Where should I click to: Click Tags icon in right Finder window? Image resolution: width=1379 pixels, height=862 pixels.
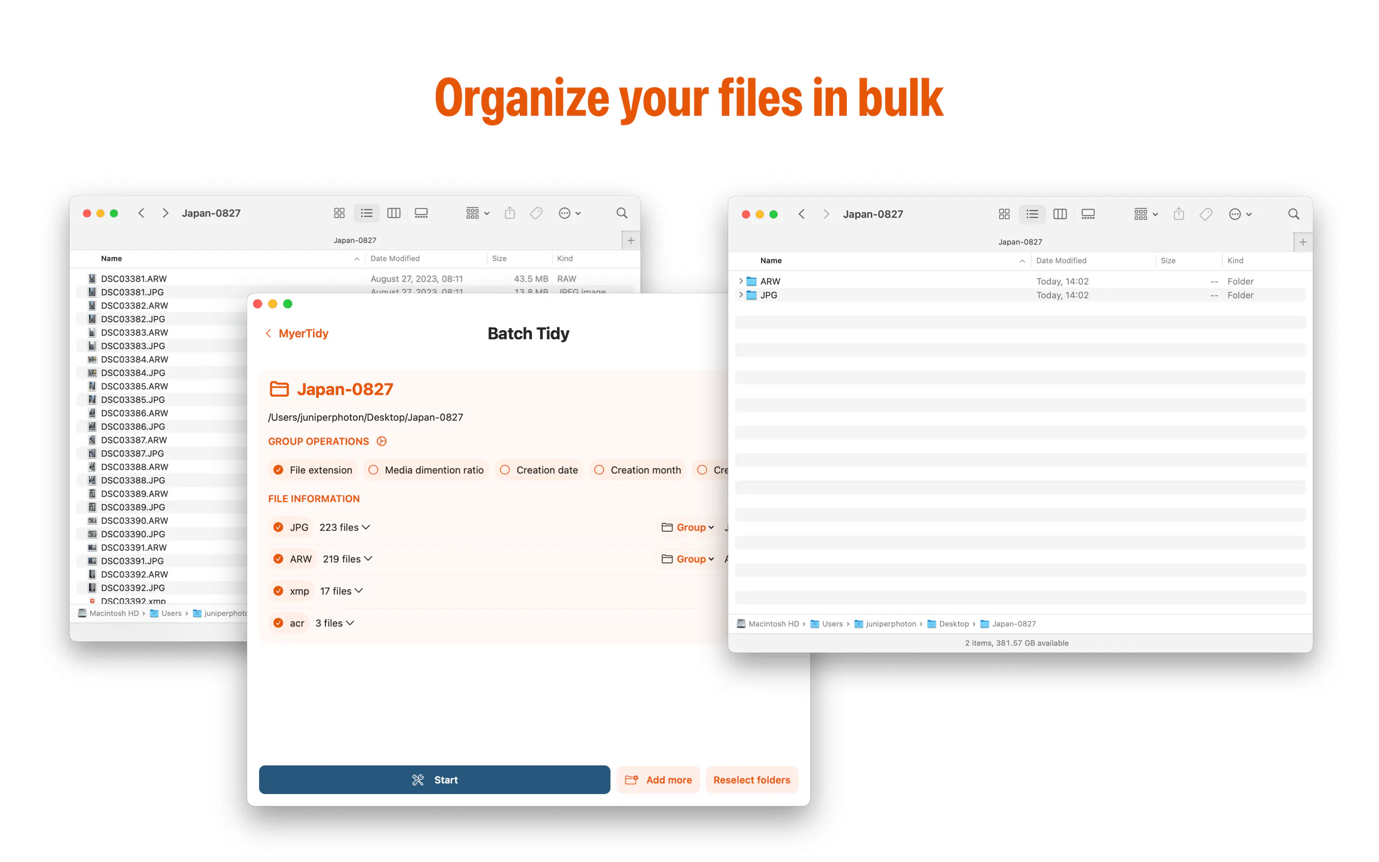click(x=1206, y=214)
